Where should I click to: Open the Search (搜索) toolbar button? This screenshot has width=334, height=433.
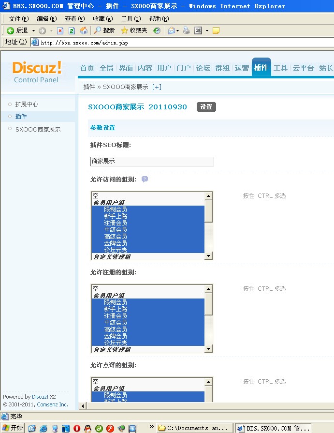(104, 30)
